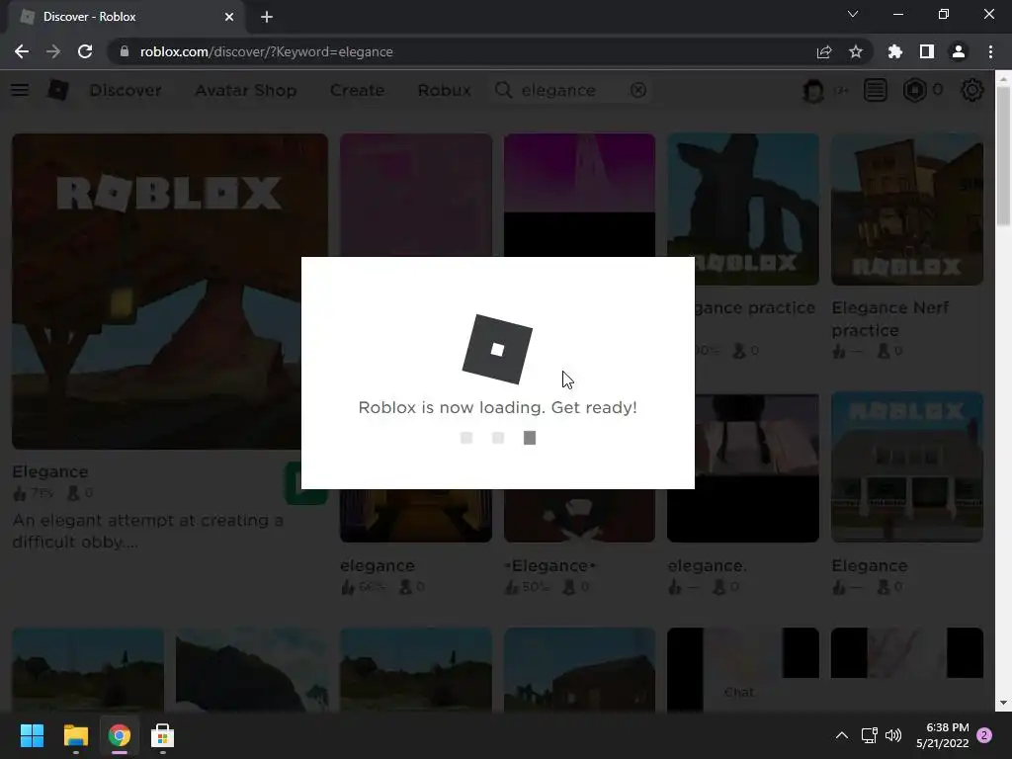Go back to the previous page

(22, 51)
